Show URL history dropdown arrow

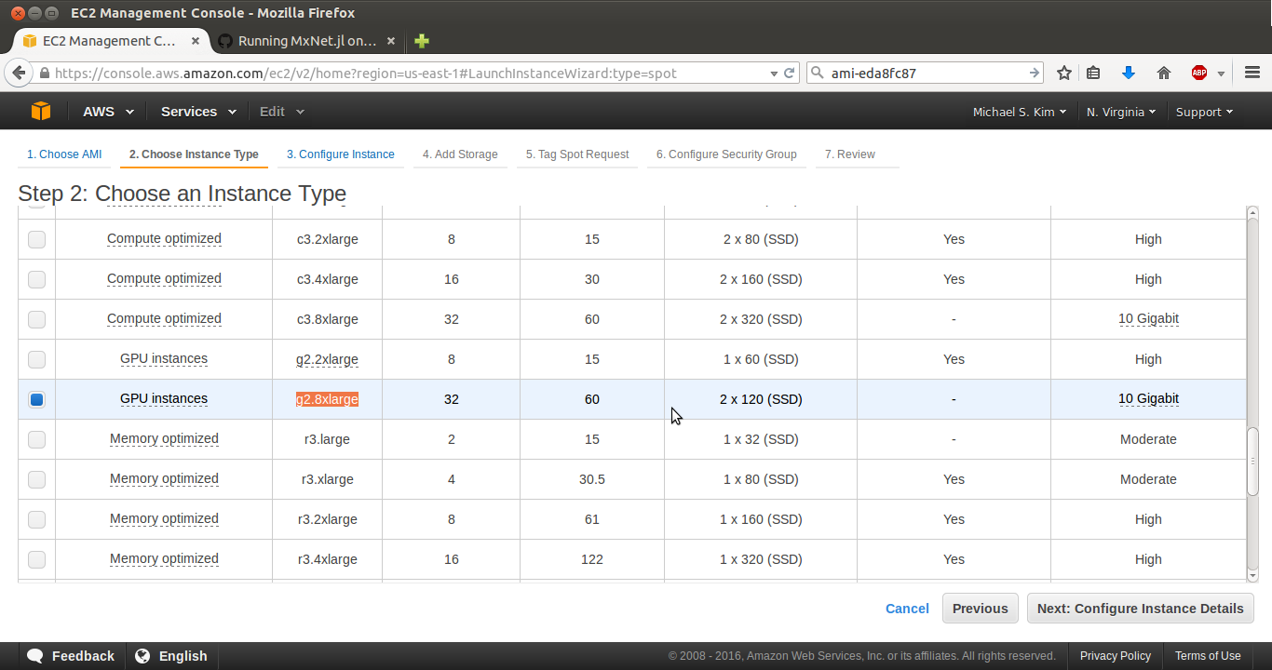pos(773,74)
